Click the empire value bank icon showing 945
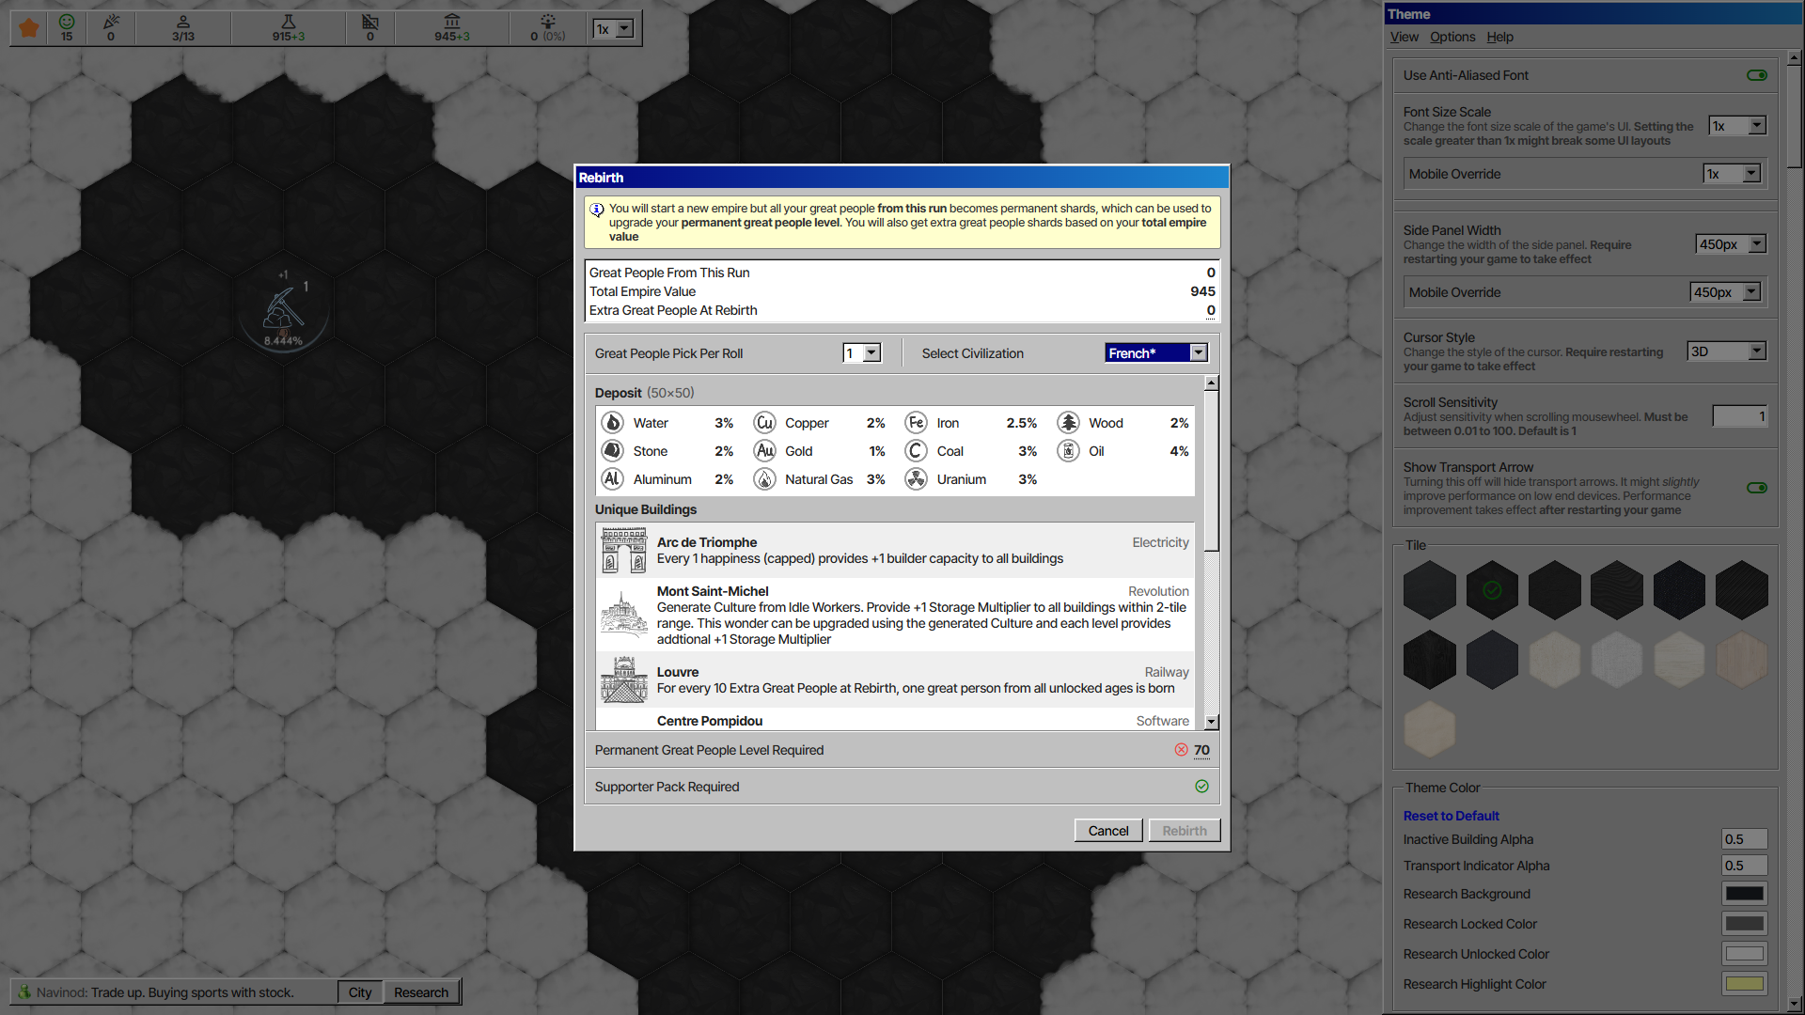 452,21
